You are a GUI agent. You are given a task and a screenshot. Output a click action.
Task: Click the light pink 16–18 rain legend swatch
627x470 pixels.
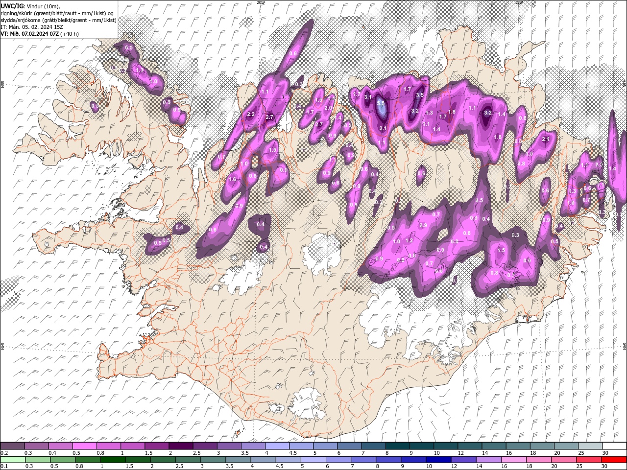514,460
